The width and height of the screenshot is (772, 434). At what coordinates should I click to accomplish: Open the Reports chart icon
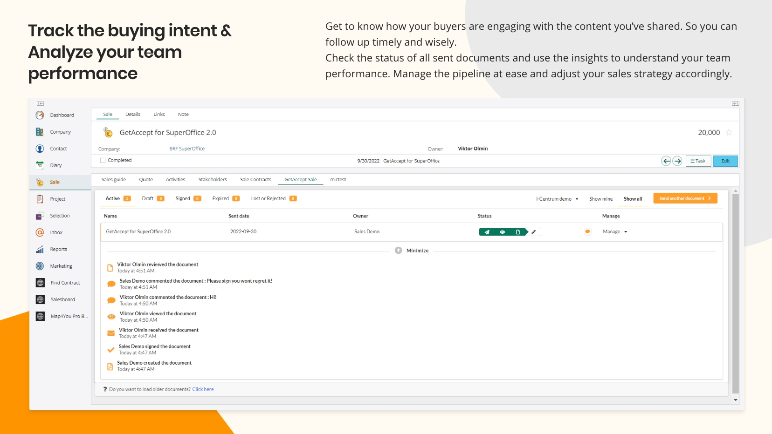(x=40, y=249)
